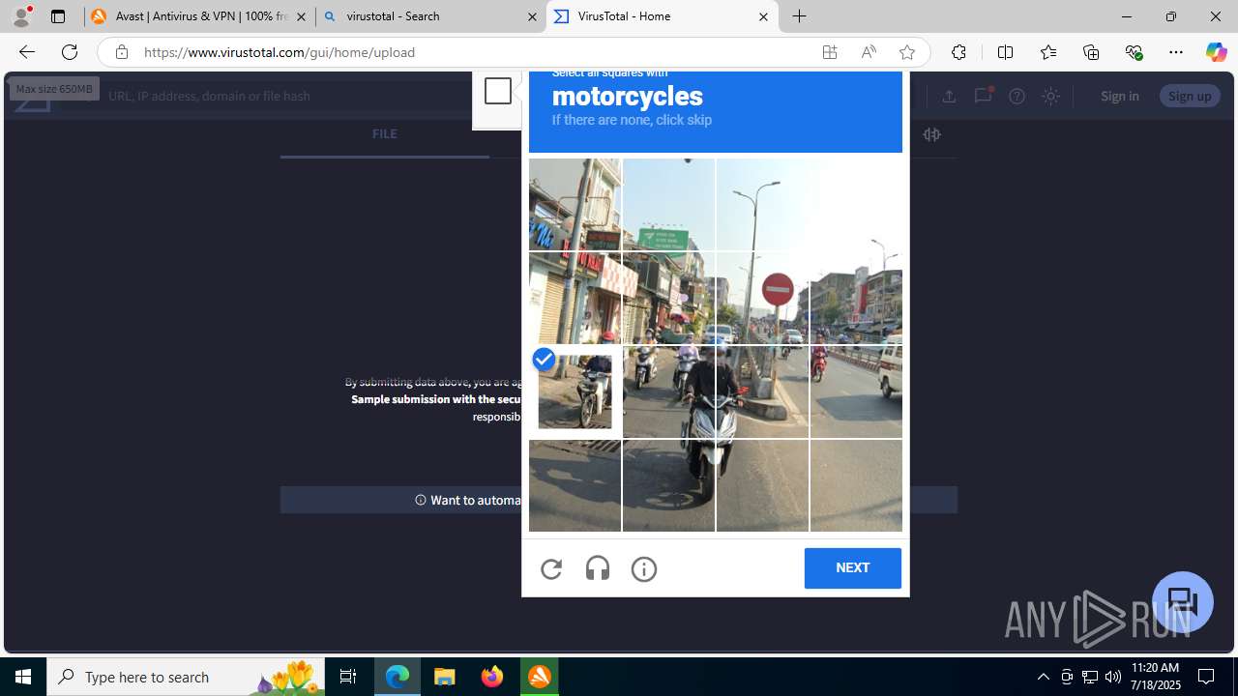1238x696 pixels.
Task: Open Avast from the taskbar
Action: (x=540, y=677)
